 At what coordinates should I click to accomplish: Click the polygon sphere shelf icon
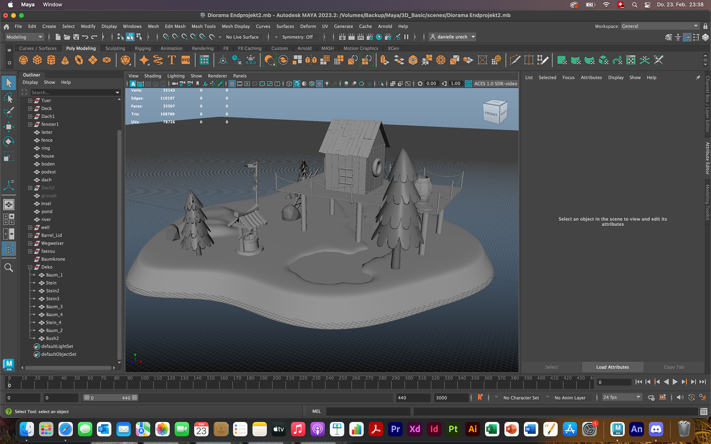(23, 60)
